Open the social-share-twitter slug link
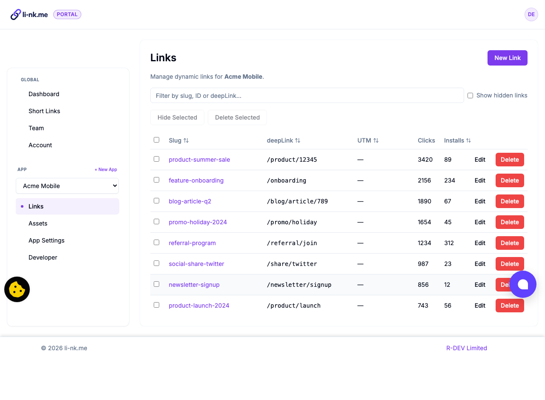Image resolution: width=545 pixels, height=400 pixels. tap(196, 264)
